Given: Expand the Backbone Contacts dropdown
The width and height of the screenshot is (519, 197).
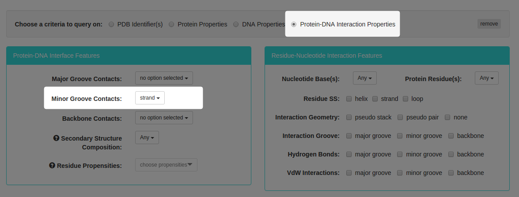Looking at the screenshot, I should [164, 118].
